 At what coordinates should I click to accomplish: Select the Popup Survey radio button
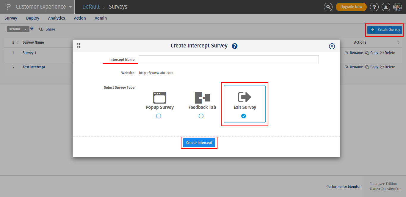(x=159, y=116)
